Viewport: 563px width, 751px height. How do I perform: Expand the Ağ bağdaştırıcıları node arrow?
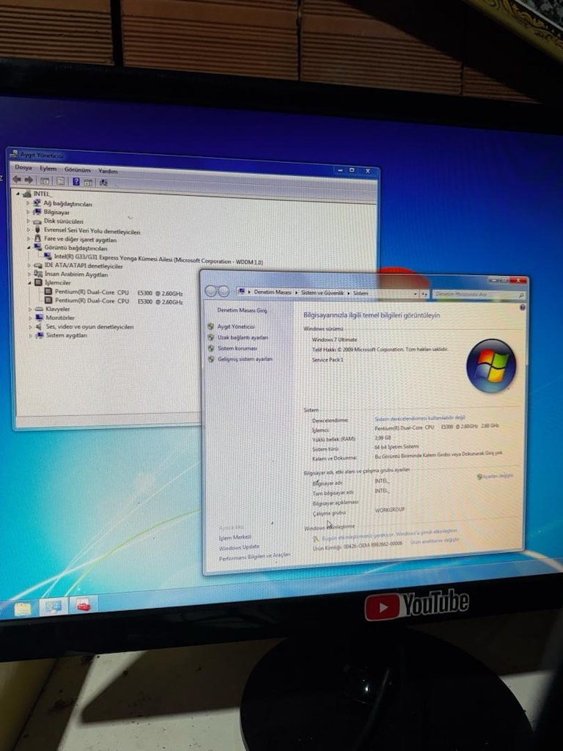tap(28, 203)
